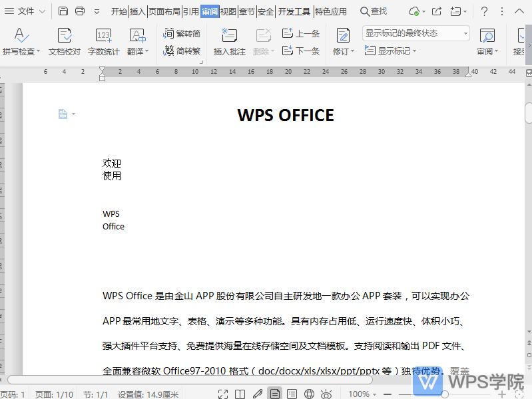The image size is (532, 399).
Task: Collapse the ribbon with the up chevron
Action: (519, 11)
